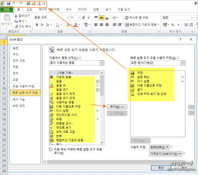Click the Paste (붙여넣기) icon
Screen dimensions: 198x175
[x=7, y=18]
